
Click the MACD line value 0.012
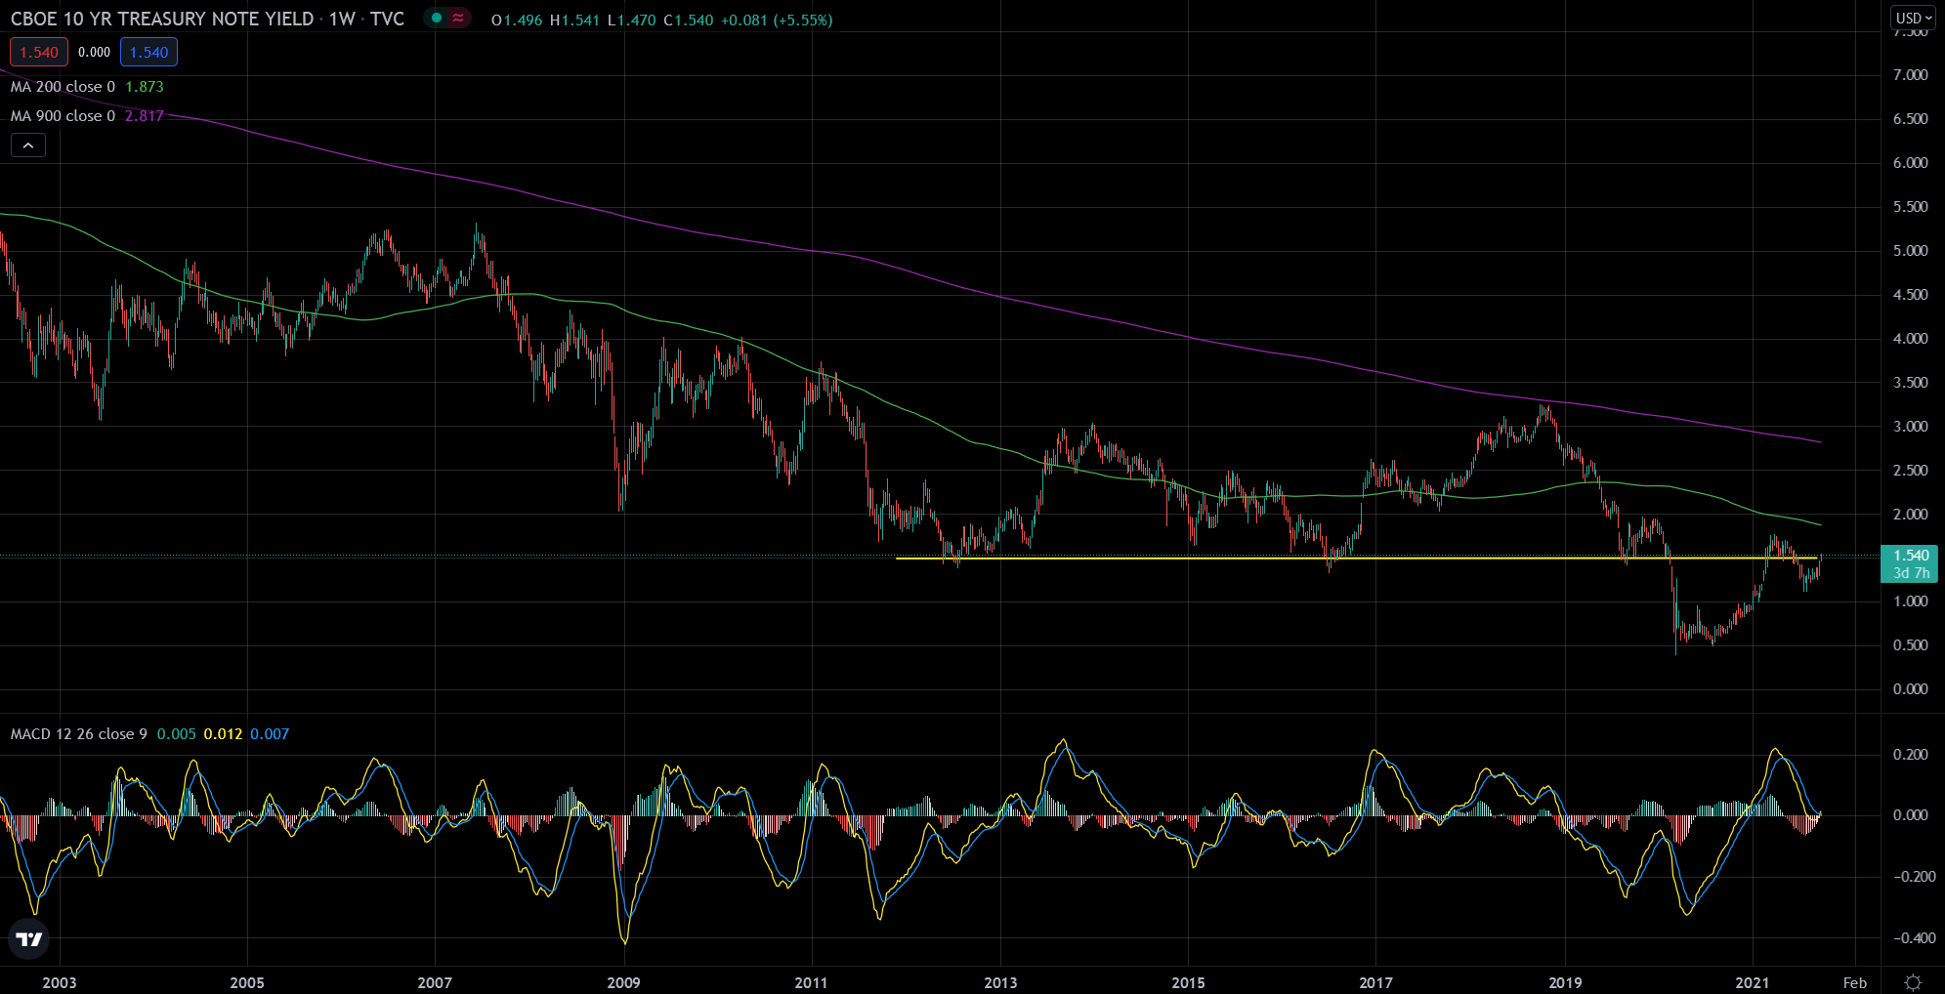223,734
